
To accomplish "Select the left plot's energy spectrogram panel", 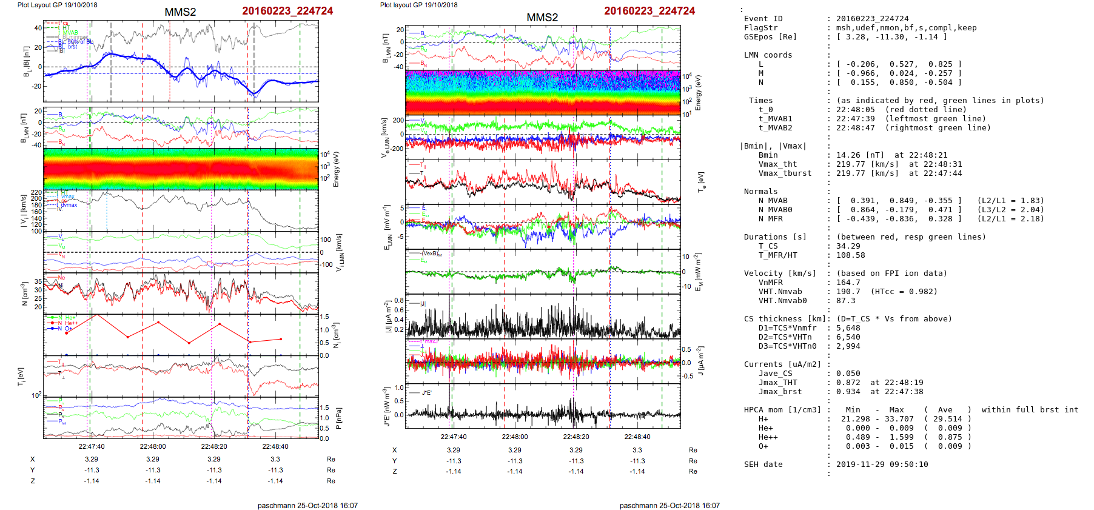I will point(181,169).
